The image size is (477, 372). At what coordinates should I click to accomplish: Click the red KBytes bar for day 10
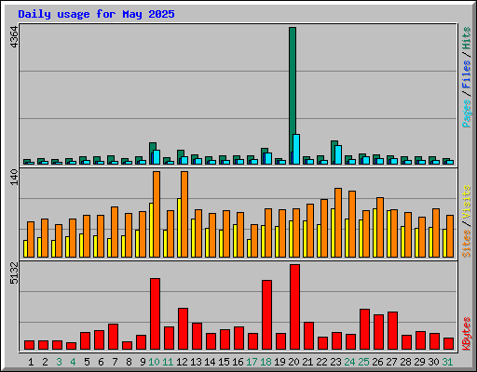155,313
